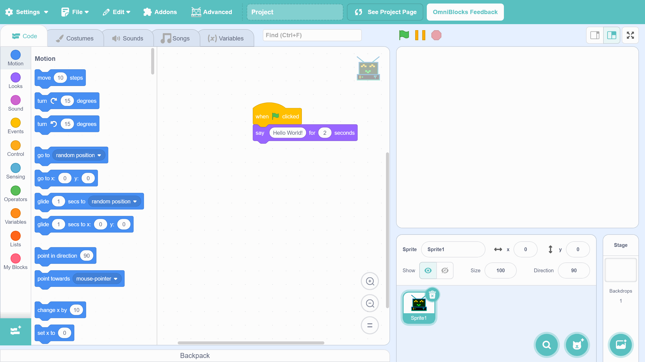Delete Sprite1 using the trash icon
The height and width of the screenshot is (362, 645).
tap(432, 295)
